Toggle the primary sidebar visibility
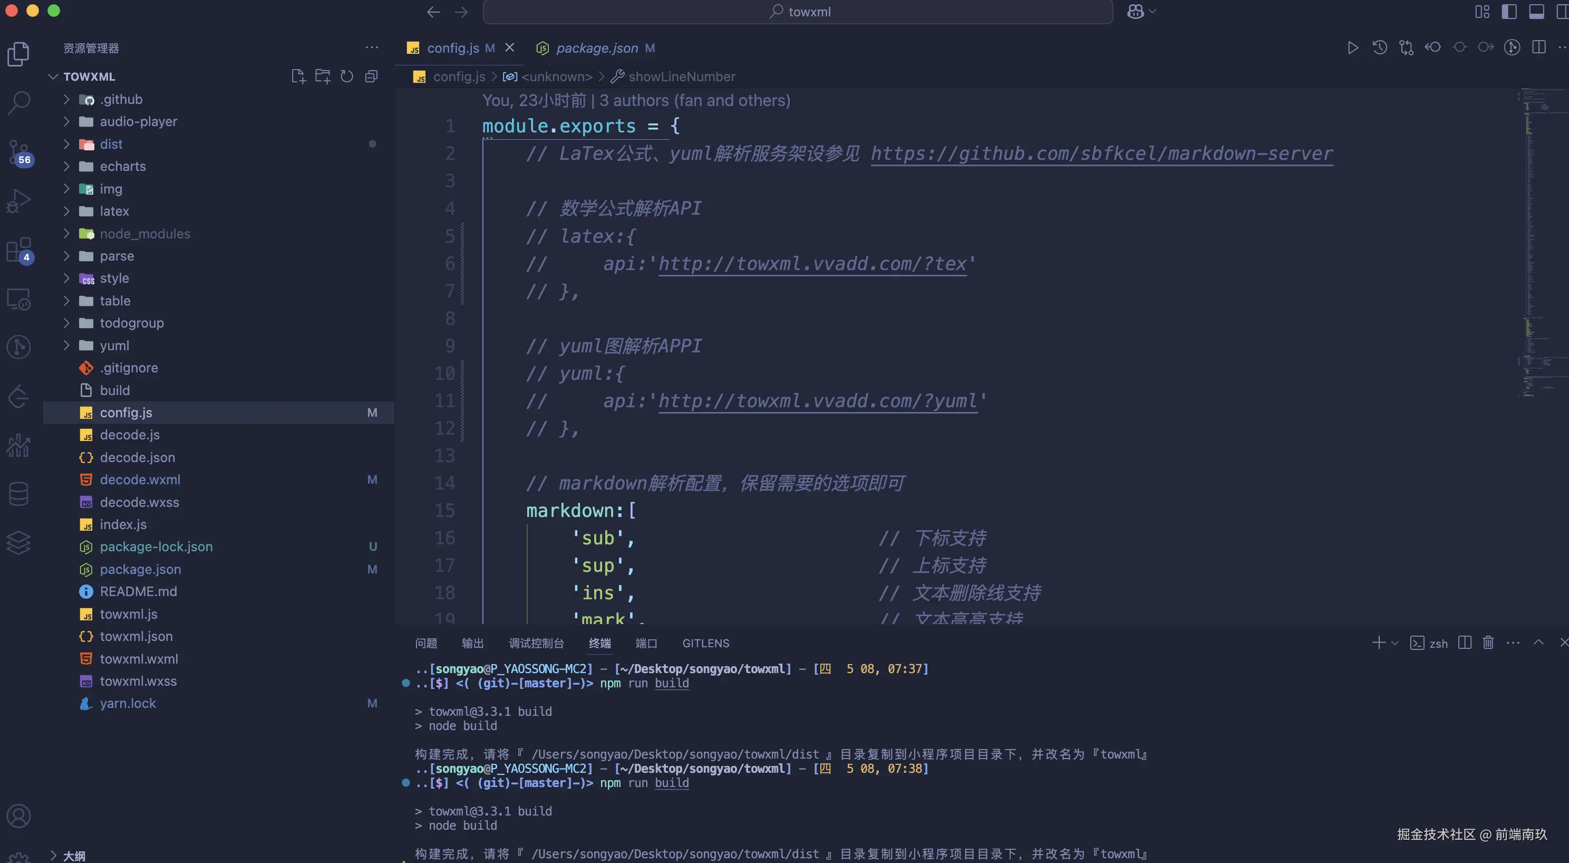This screenshot has width=1569, height=863. point(1509,12)
